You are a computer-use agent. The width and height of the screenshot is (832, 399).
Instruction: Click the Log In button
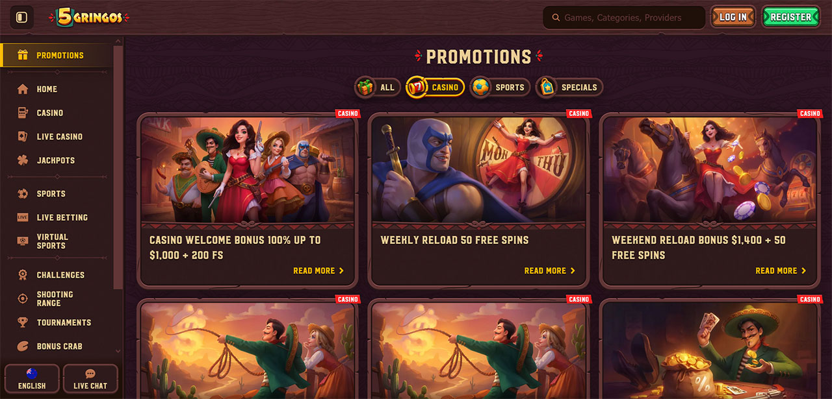(x=733, y=17)
